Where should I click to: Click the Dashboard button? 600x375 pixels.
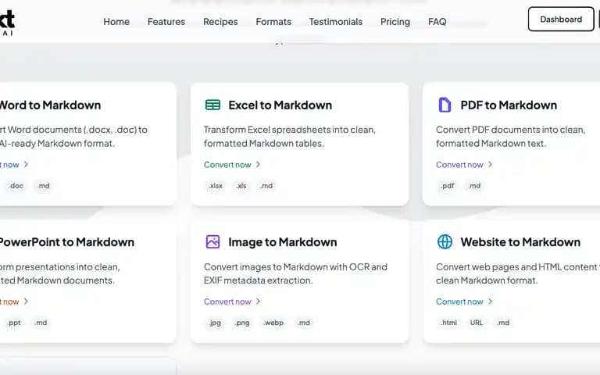point(561,19)
